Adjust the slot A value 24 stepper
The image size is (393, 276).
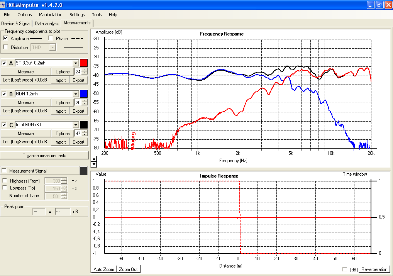(85, 72)
